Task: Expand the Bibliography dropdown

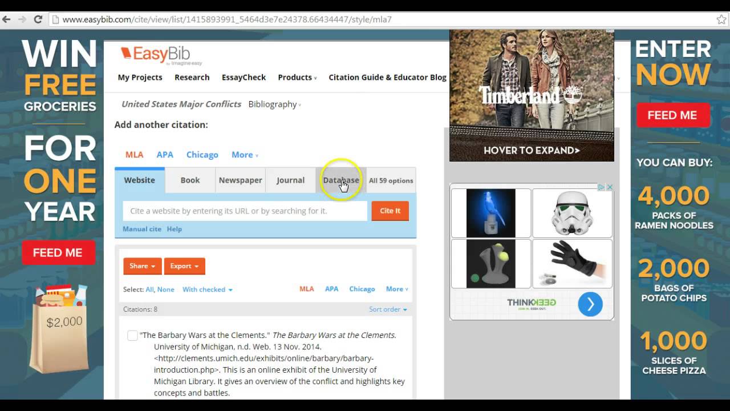Action: pos(275,104)
